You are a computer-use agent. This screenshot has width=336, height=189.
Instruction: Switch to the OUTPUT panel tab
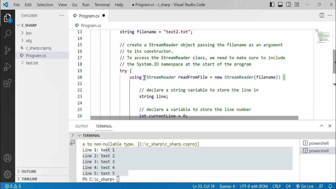click(x=82, y=126)
